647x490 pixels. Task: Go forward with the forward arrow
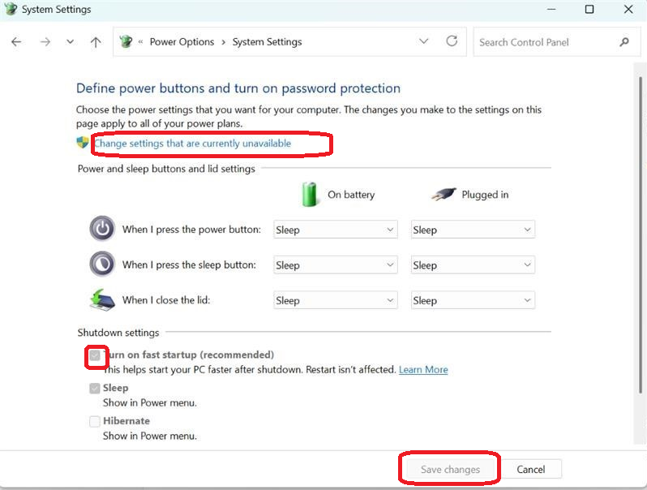coord(45,41)
